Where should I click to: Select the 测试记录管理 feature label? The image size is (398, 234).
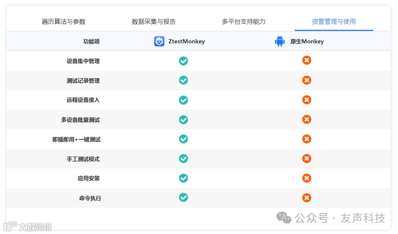pos(83,81)
